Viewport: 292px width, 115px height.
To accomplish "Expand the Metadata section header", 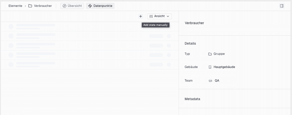I will (192, 99).
